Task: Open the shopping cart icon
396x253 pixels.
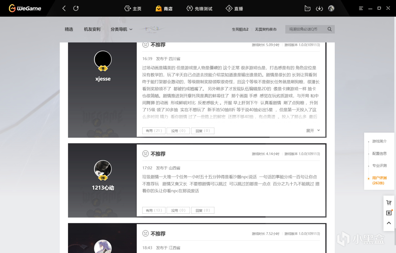Action: click(389, 203)
